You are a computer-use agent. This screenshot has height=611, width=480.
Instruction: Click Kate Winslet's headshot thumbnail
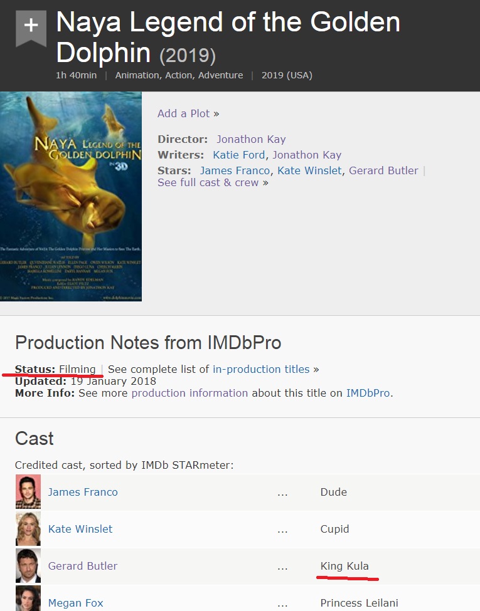pos(28,529)
